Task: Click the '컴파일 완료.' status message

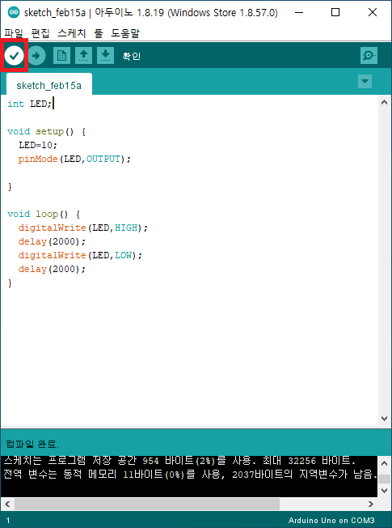Action: (32, 444)
